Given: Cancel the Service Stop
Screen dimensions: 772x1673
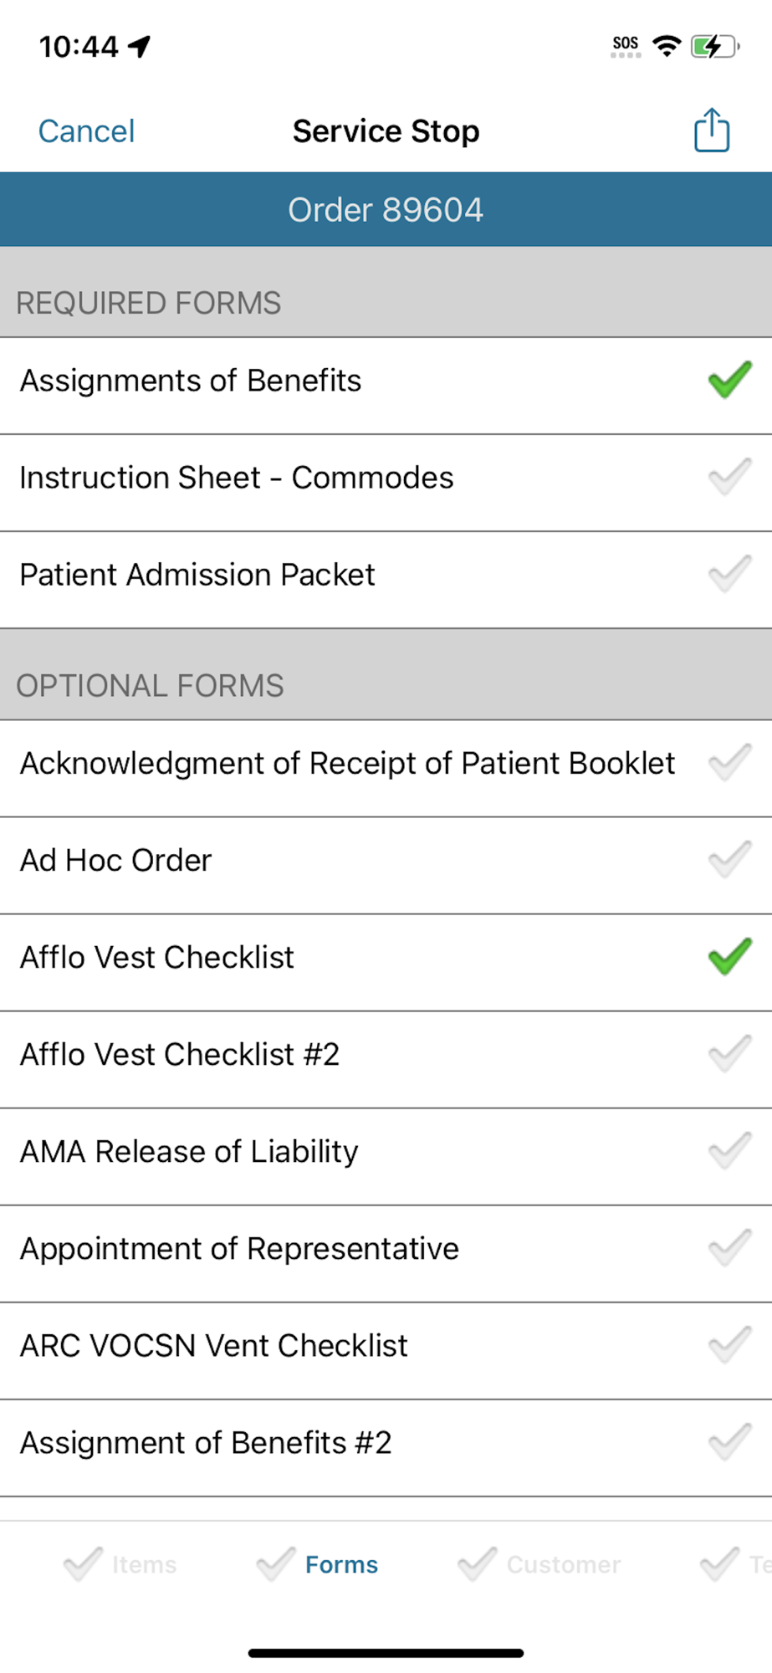Looking at the screenshot, I should (x=86, y=131).
